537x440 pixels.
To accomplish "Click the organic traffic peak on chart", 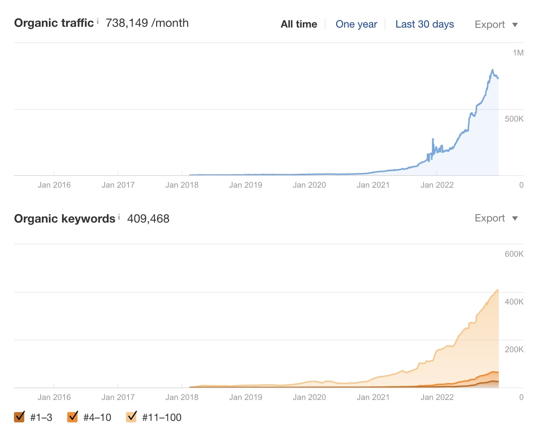I will [493, 70].
